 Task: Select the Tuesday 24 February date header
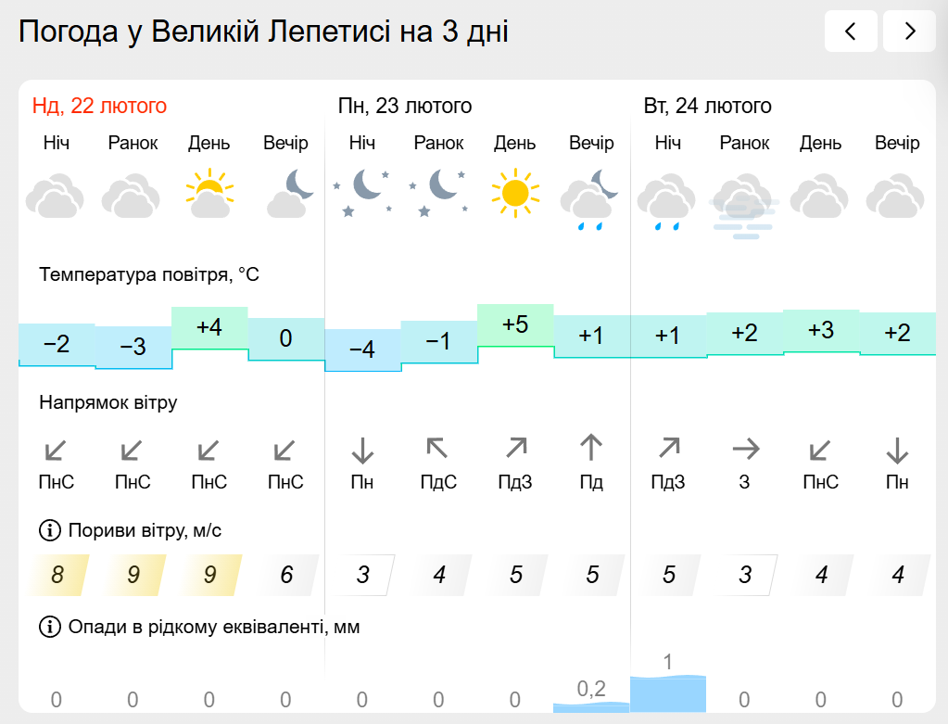pyautogui.click(x=708, y=107)
